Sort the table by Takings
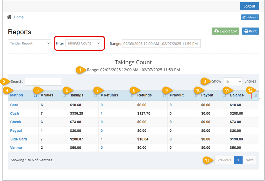 pyautogui.click(x=95, y=95)
